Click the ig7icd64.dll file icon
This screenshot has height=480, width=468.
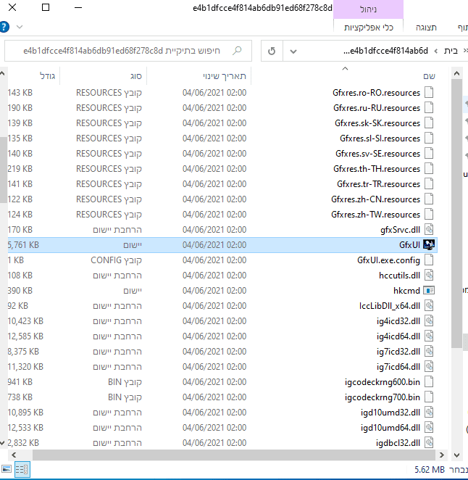429,366
